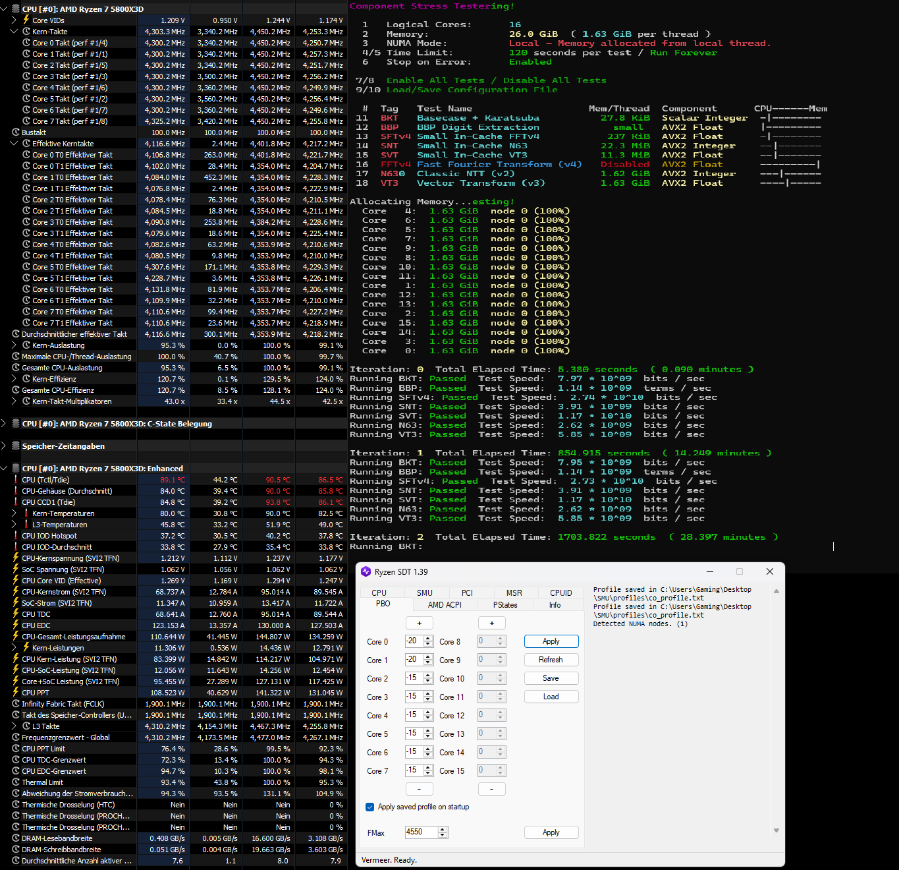Expand the Speicher-Zeitangaben section
The height and width of the screenshot is (870, 899).
coord(4,446)
